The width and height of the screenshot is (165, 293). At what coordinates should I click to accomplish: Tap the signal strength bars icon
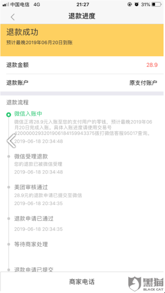point(6,5)
